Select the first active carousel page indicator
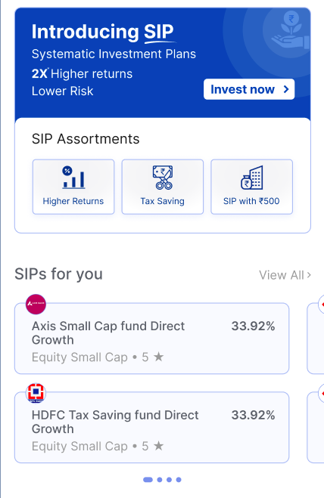 [148, 480]
